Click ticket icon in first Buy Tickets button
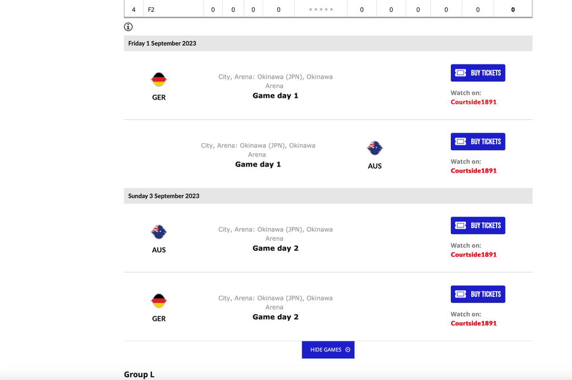Screen dimensions: 572x380 click(460, 73)
